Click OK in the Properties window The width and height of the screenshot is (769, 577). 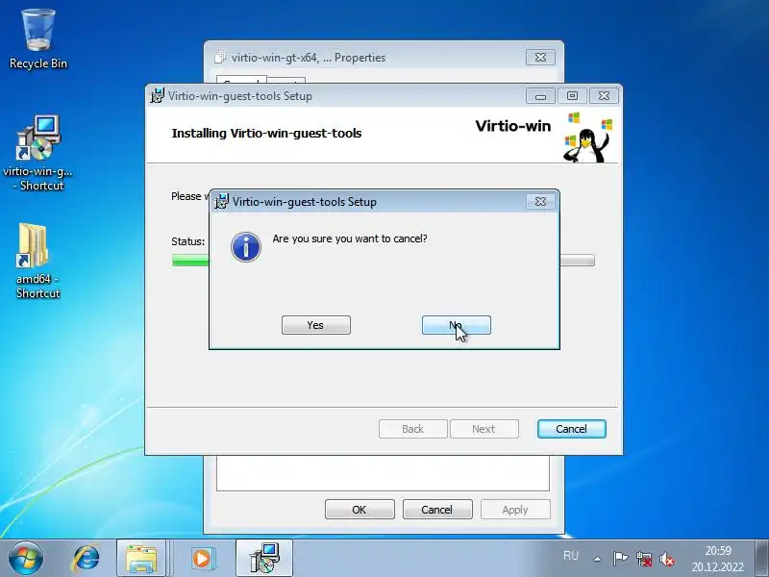tap(360, 510)
